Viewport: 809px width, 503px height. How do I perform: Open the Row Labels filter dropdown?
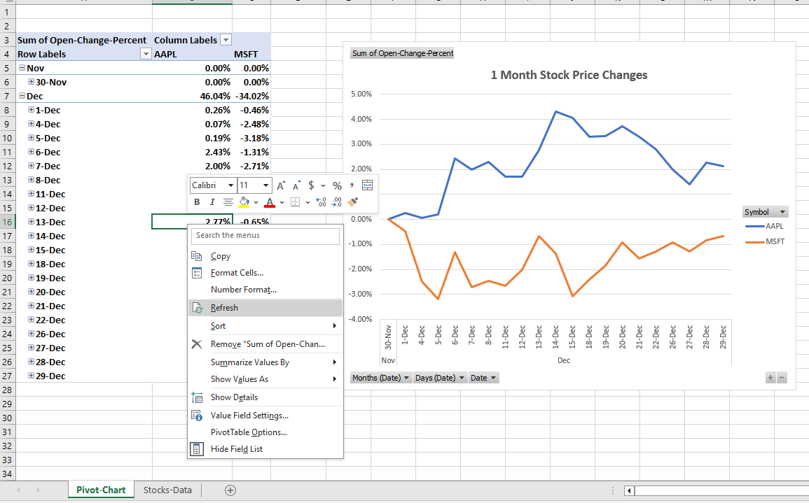point(146,54)
